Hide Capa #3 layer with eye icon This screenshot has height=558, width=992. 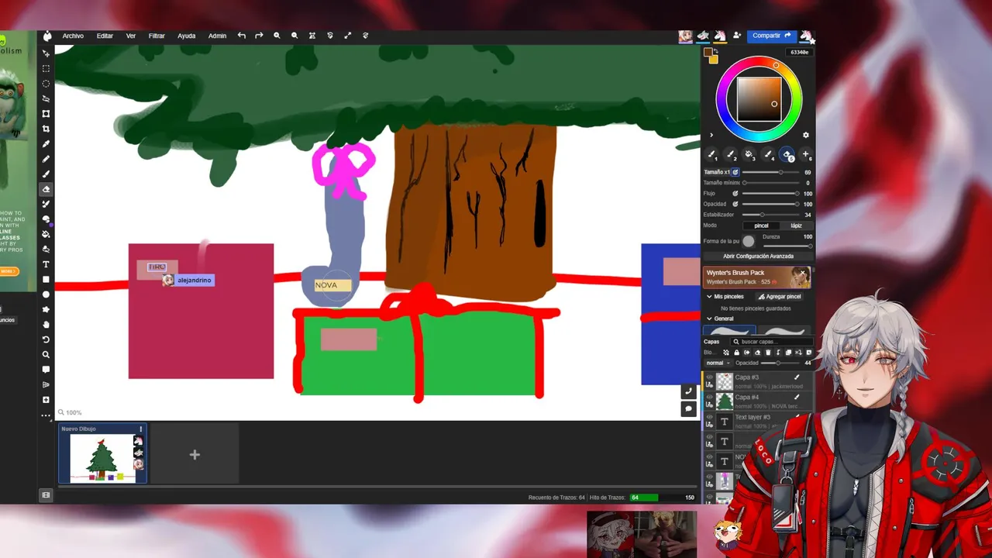pos(709,377)
